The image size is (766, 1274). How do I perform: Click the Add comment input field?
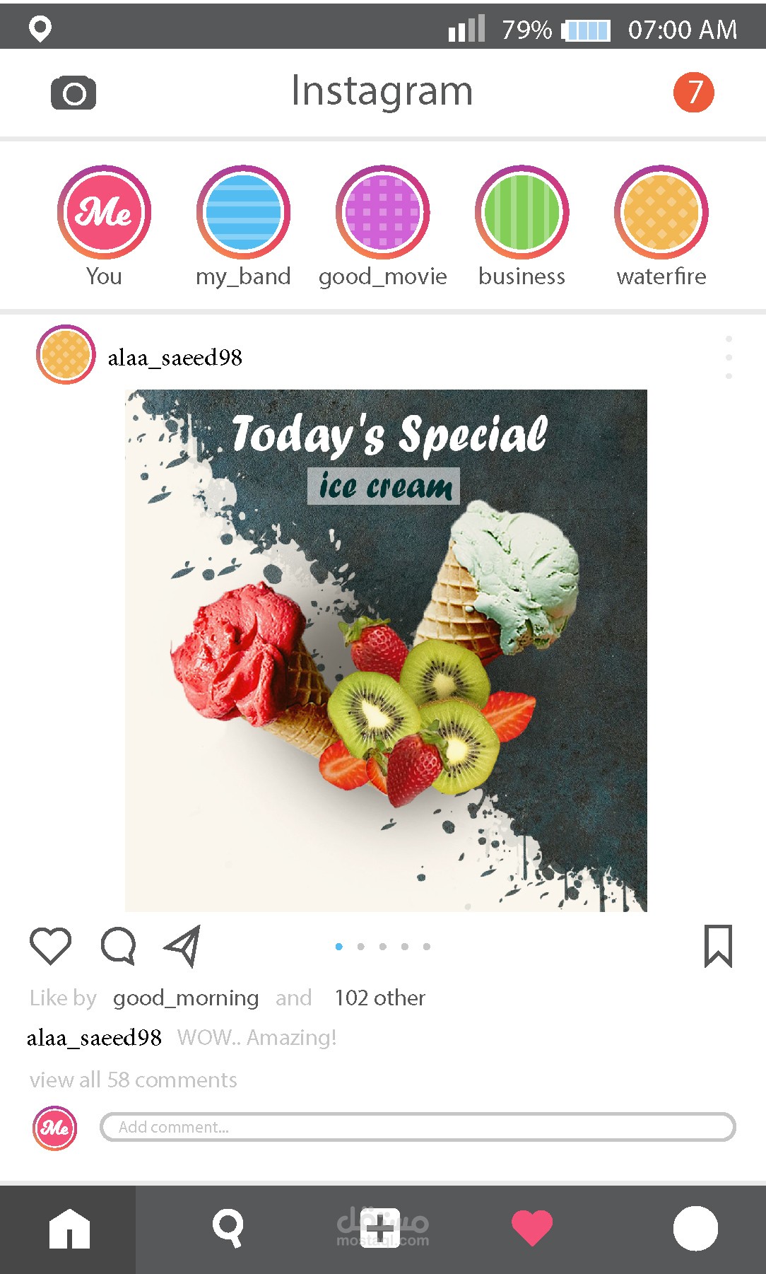click(418, 1127)
